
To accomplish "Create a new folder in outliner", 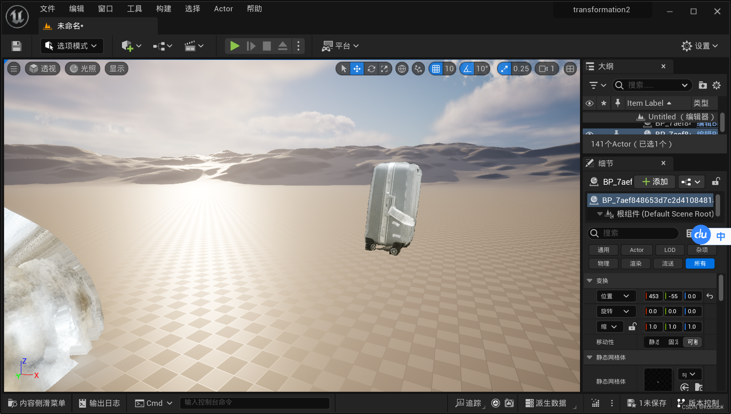I will tap(702, 85).
